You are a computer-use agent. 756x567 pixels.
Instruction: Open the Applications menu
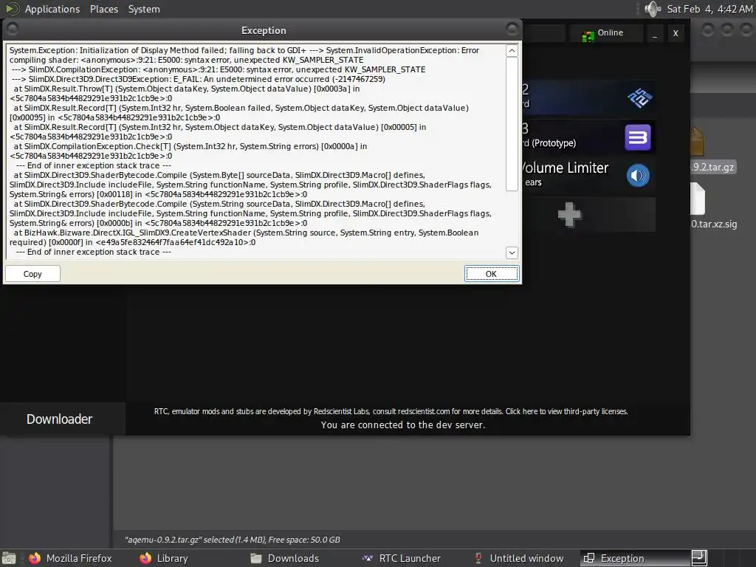(52, 9)
